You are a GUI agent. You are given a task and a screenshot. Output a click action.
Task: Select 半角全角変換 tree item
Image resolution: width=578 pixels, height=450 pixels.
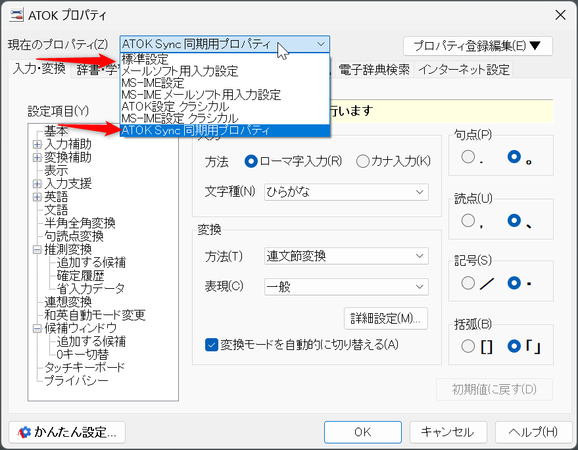[x=80, y=223]
